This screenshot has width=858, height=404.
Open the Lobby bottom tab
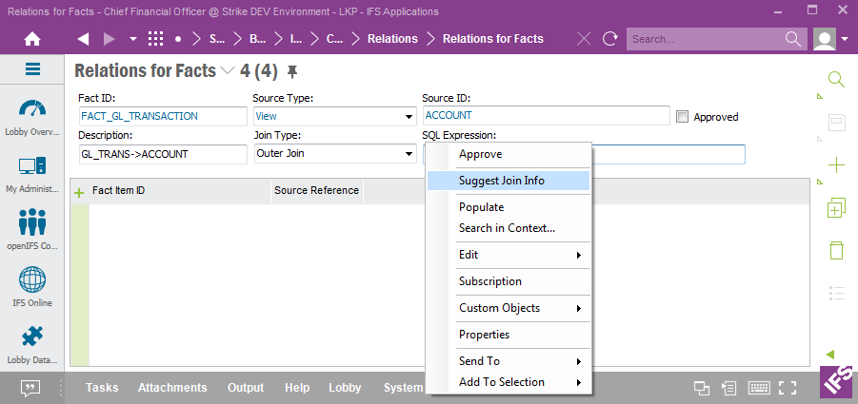pyautogui.click(x=345, y=388)
